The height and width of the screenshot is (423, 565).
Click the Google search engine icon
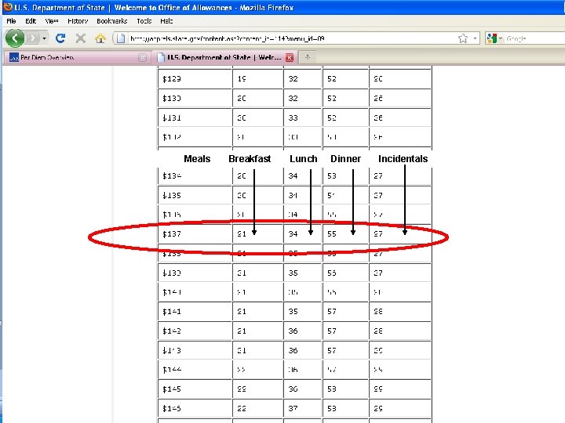tap(491, 38)
